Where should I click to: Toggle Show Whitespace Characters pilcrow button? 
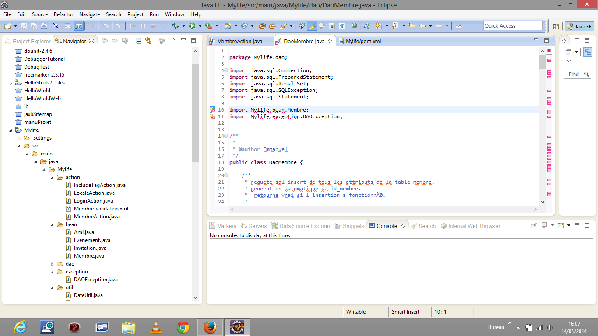pos(341,26)
